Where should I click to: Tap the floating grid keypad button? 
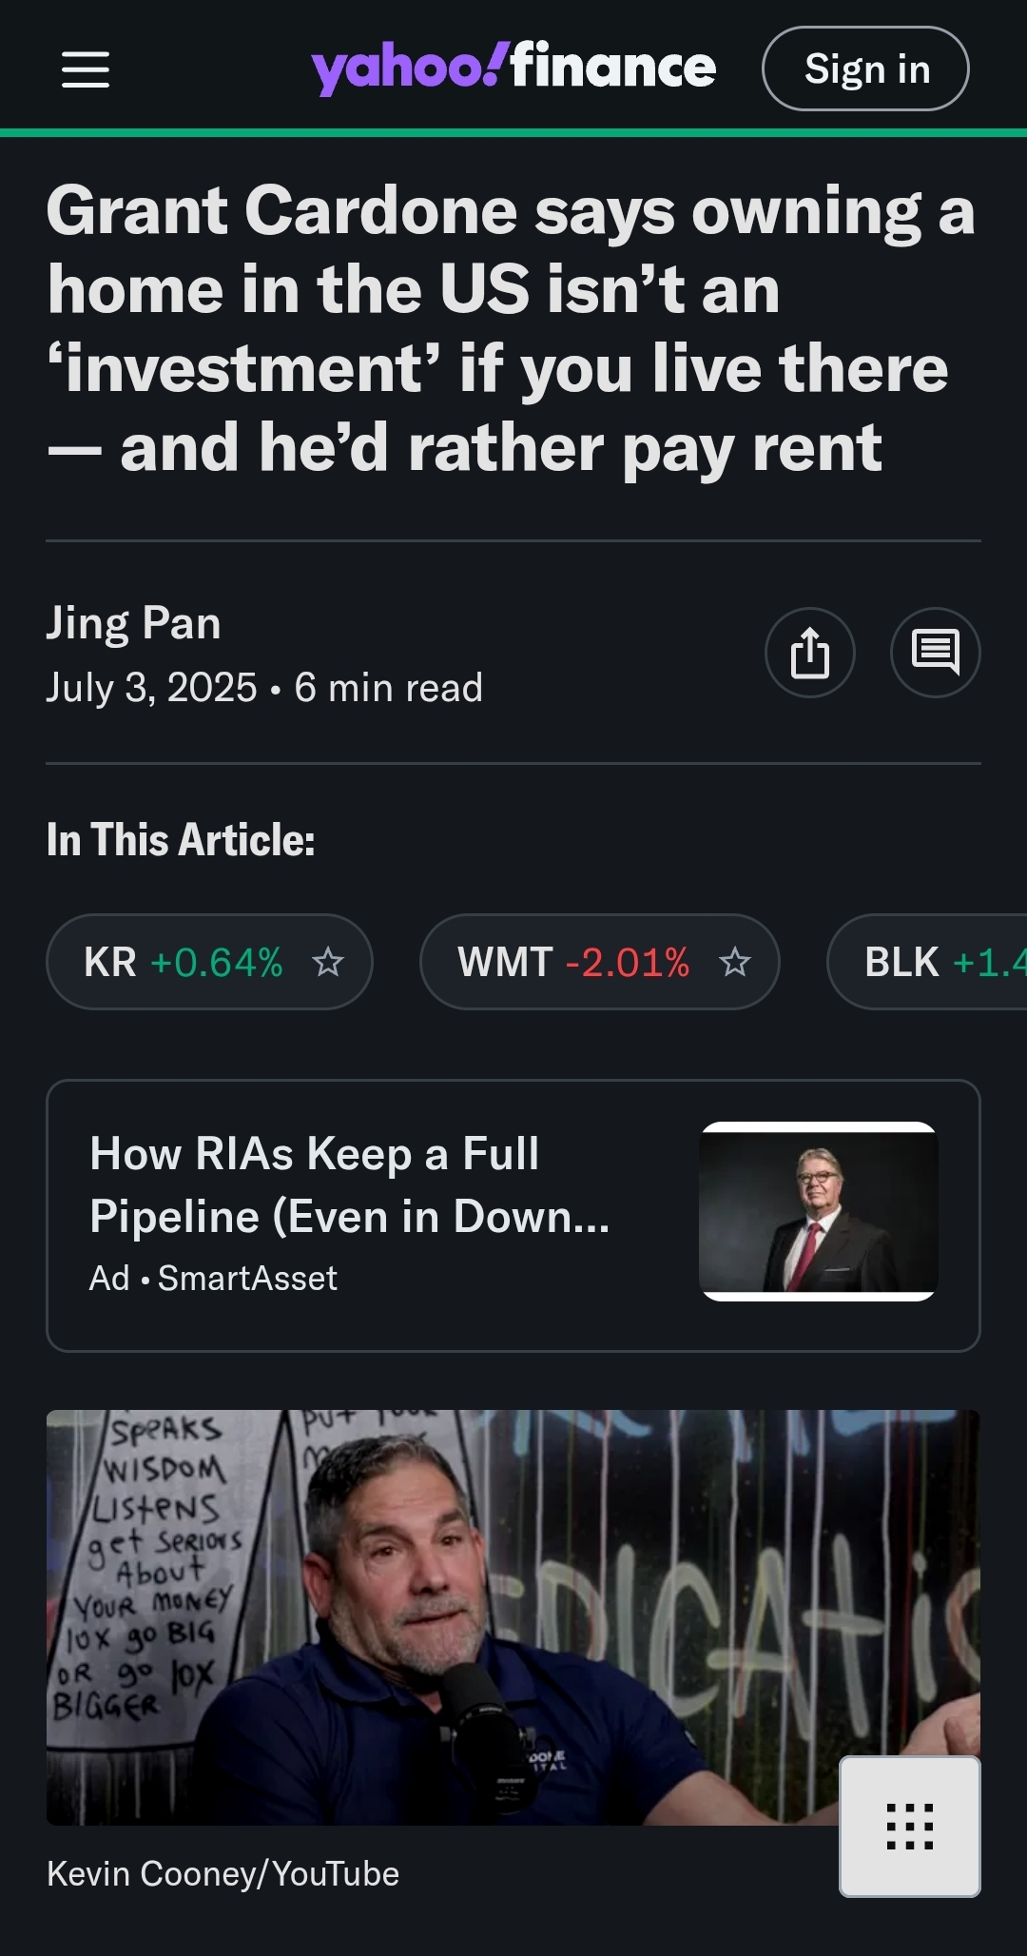910,1827
